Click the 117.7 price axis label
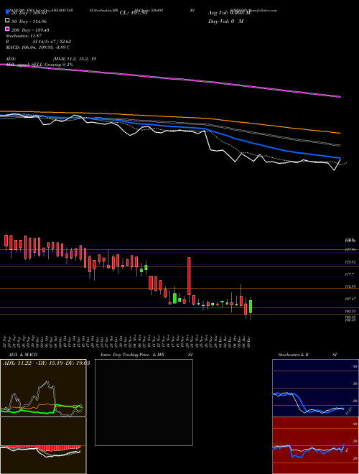Screen dimensions: 359x474 pyautogui.click(x=350, y=274)
